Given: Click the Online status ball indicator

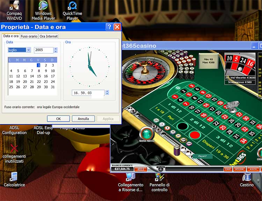Looking at the screenshot, I should 161,169.
